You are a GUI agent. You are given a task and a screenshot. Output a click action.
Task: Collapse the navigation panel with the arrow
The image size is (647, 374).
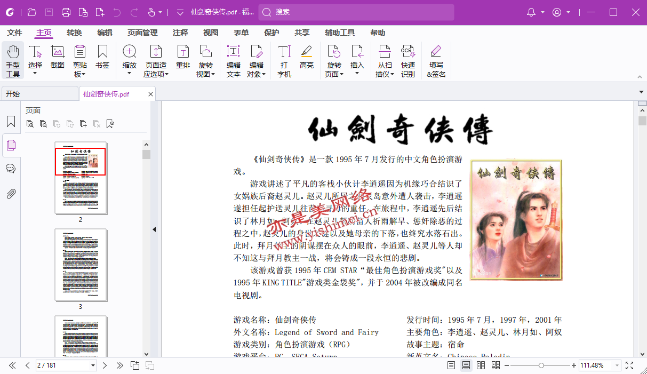[x=154, y=229]
